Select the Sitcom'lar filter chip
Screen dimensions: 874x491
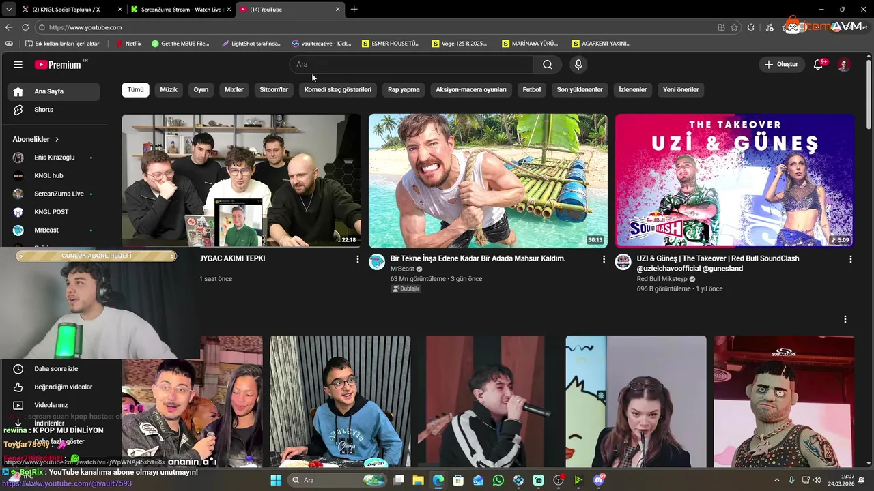(274, 89)
